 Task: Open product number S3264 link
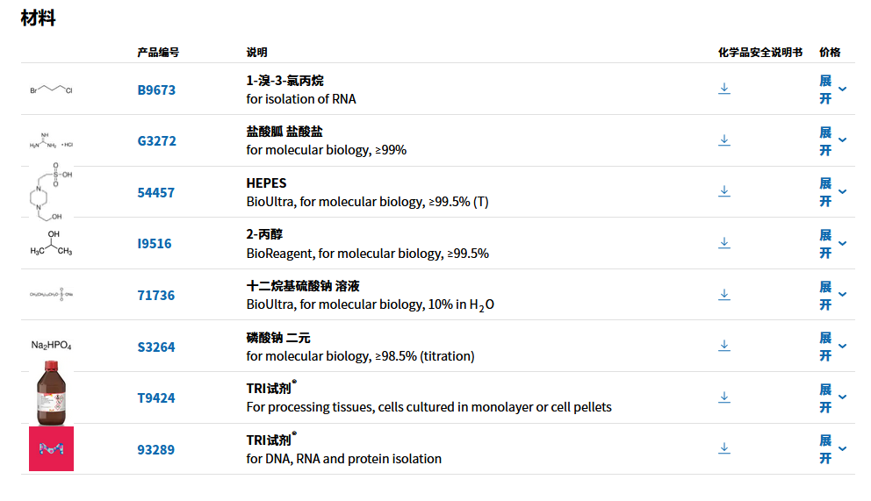pos(156,347)
